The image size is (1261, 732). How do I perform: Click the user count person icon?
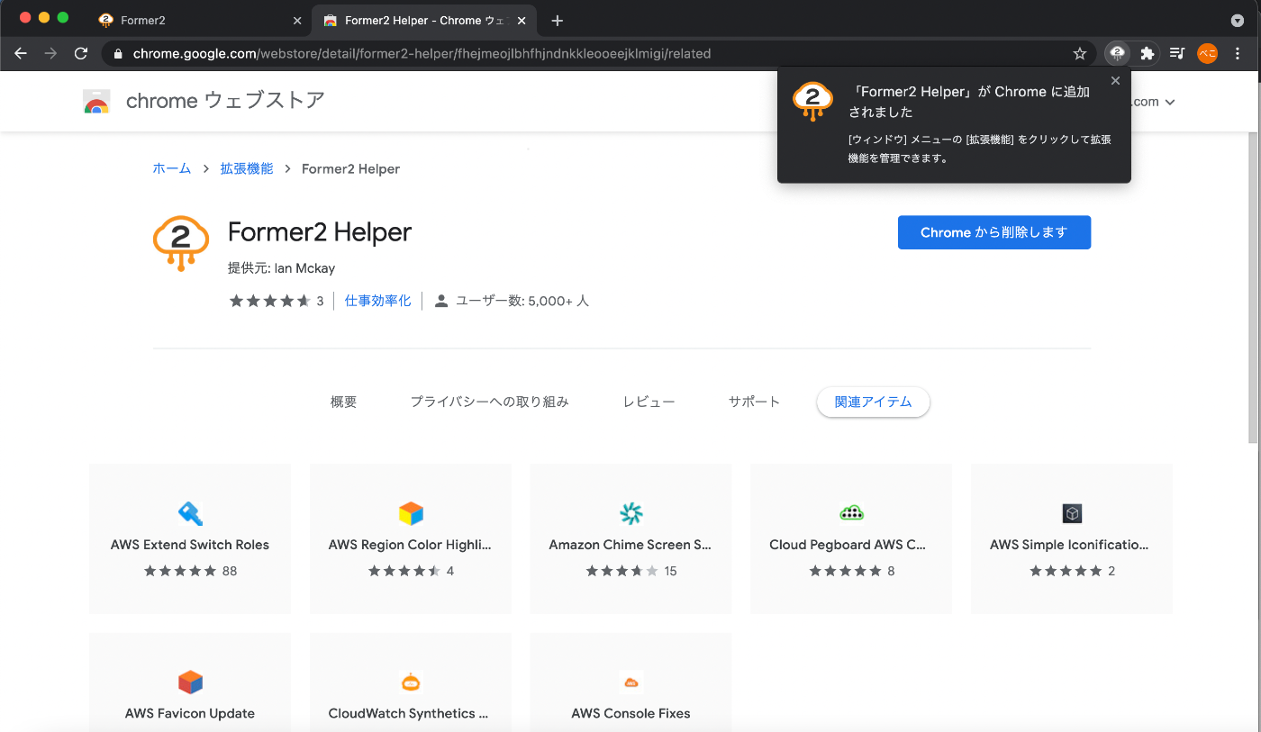(441, 301)
